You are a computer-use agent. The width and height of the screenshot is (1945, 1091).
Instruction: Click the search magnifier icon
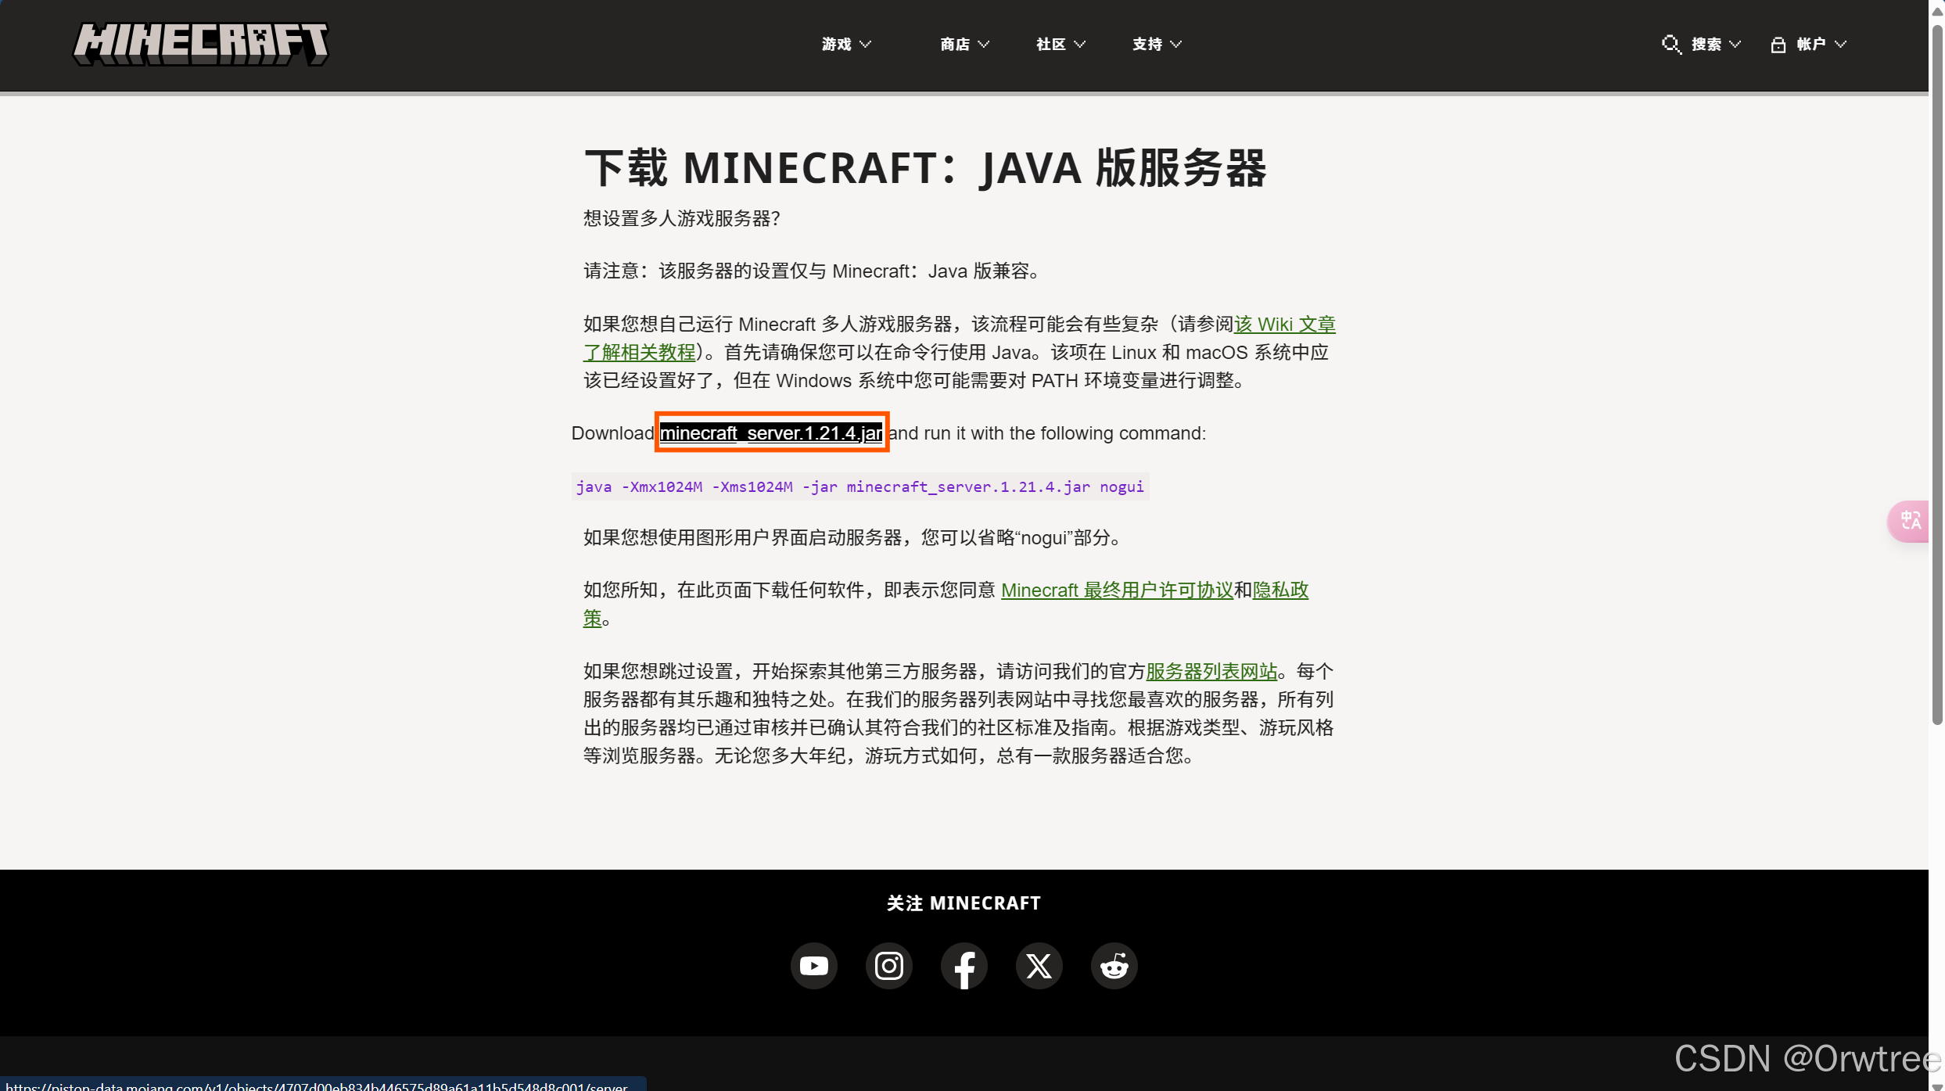(x=1670, y=44)
